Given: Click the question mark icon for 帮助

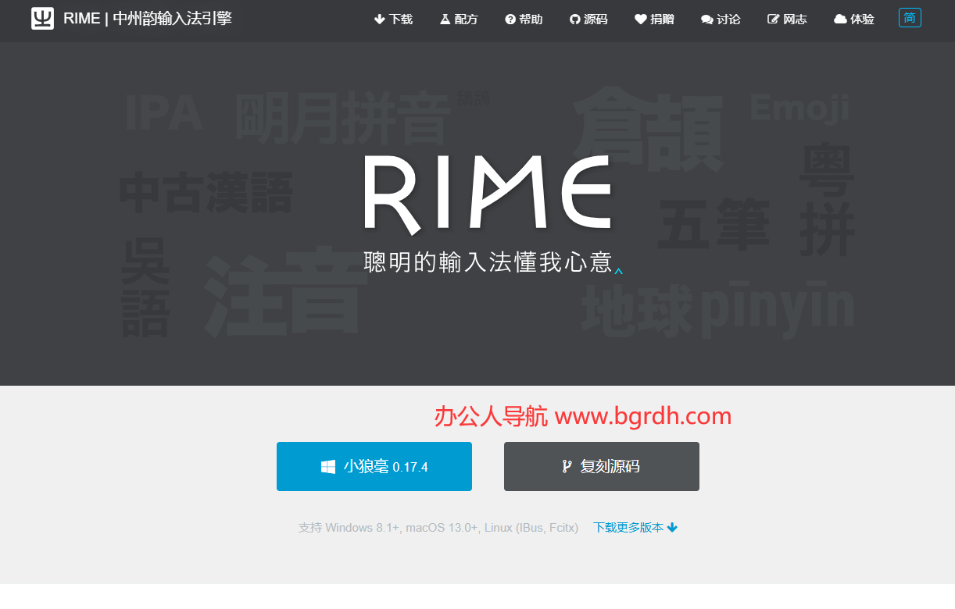Looking at the screenshot, I should click(x=510, y=20).
